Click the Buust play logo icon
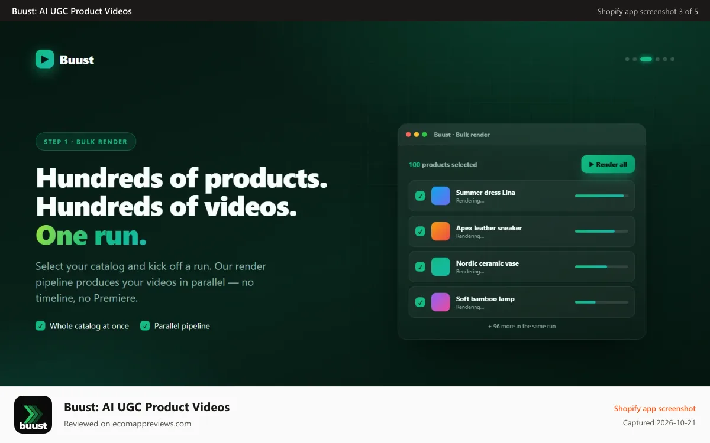 point(45,59)
